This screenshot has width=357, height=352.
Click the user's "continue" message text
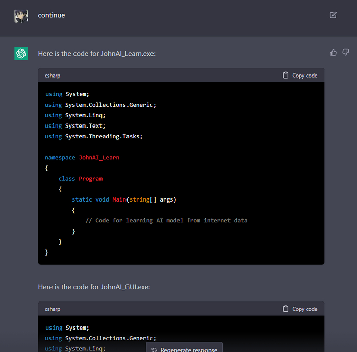tap(52, 15)
